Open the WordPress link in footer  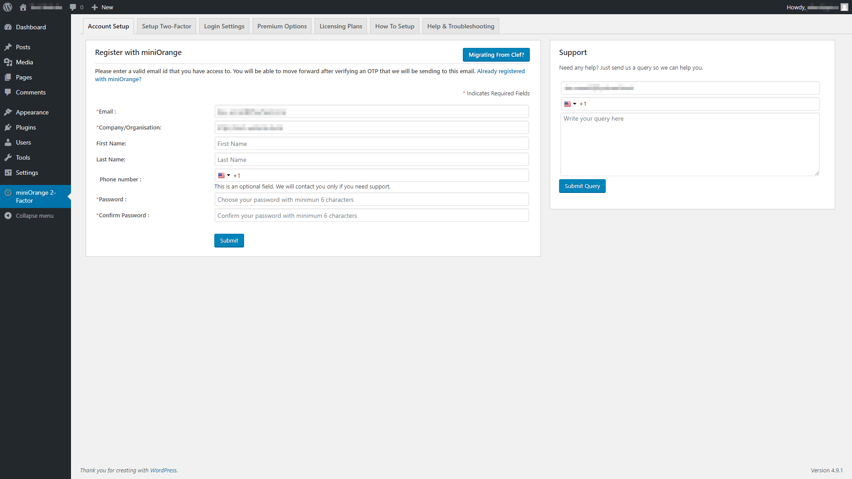[163, 470]
